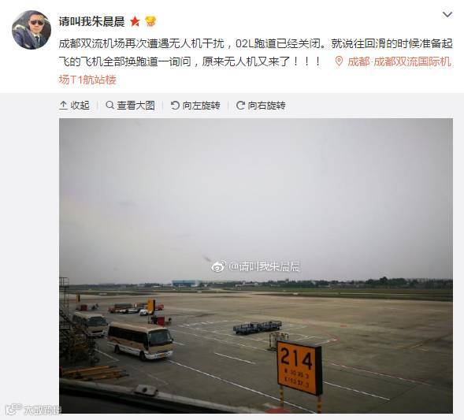
Task: Click the 214 stand sign in photo
Action: [299, 367]
